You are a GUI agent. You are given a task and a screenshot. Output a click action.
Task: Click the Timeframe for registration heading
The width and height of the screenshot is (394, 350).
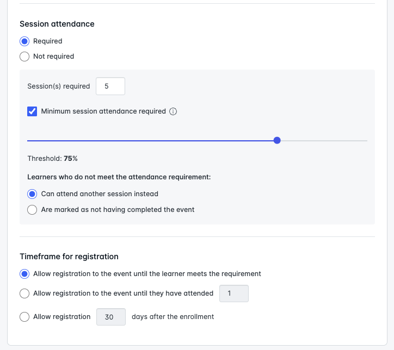(69, 257)
